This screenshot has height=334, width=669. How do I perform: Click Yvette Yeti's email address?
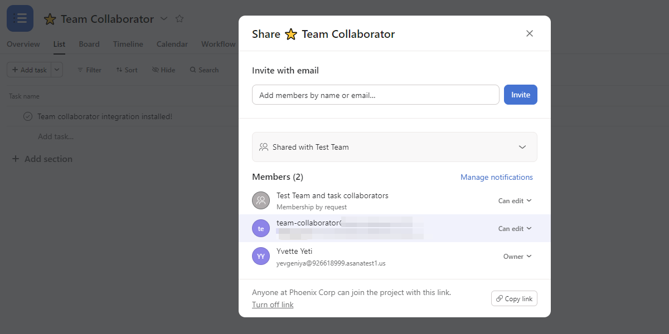point(331,263)
